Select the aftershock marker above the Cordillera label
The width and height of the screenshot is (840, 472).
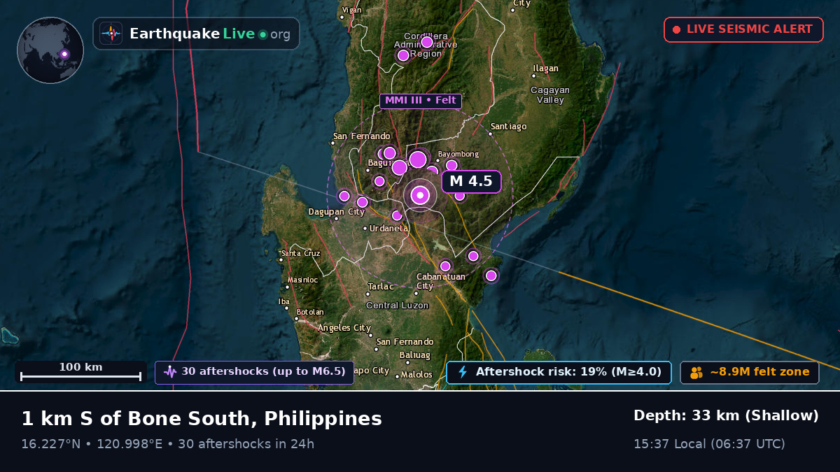(x=427, y=42)
